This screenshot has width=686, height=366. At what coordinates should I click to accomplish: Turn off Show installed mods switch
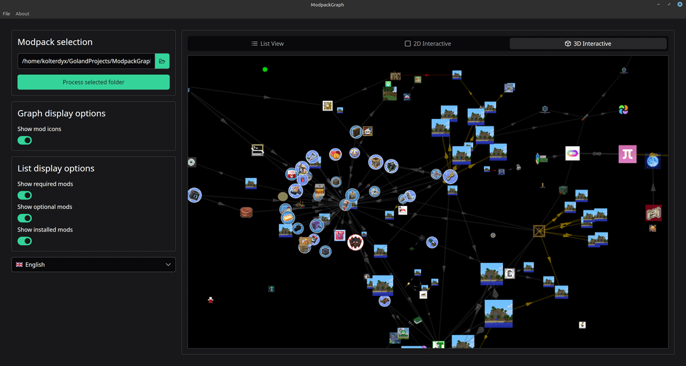(x=25, y=241)
